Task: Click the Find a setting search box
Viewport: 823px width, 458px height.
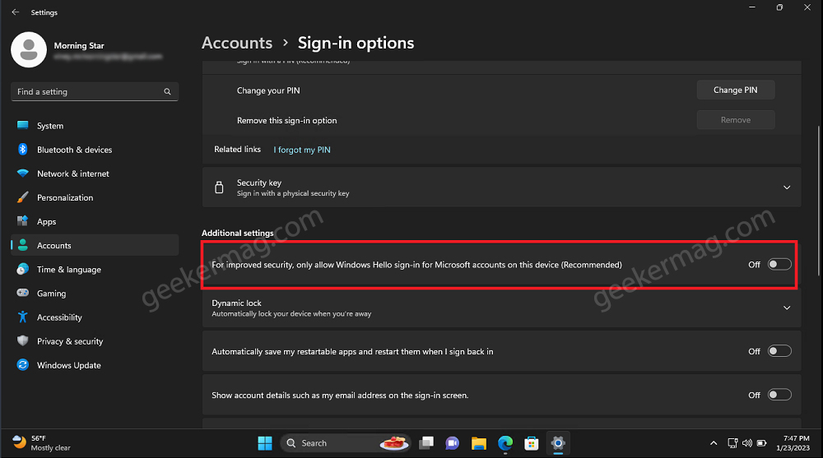Action: click(x=95, y=91)
